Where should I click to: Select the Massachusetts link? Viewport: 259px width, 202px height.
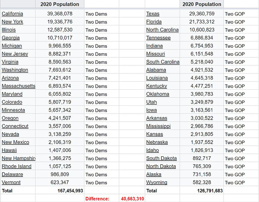coord(19,86)
